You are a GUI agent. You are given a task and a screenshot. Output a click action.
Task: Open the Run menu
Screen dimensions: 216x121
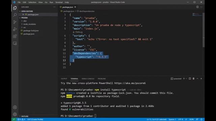coord(51,2)
